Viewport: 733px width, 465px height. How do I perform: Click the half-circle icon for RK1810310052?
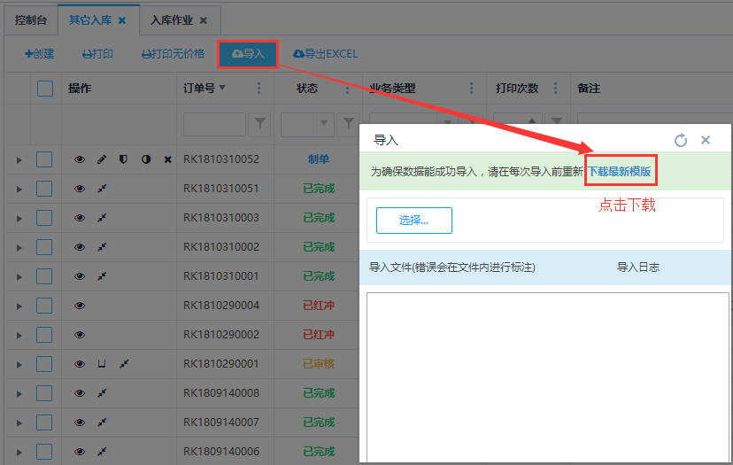click(x=145, y=159)
